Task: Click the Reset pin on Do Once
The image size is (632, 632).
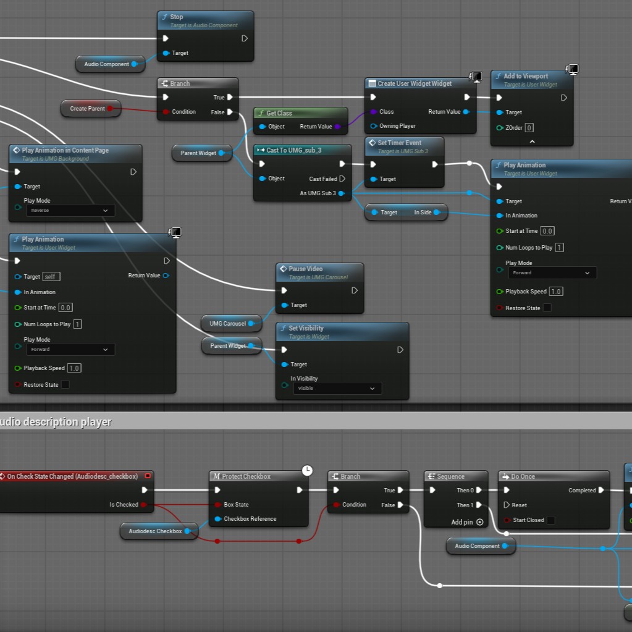Action: tap(507, 505)
